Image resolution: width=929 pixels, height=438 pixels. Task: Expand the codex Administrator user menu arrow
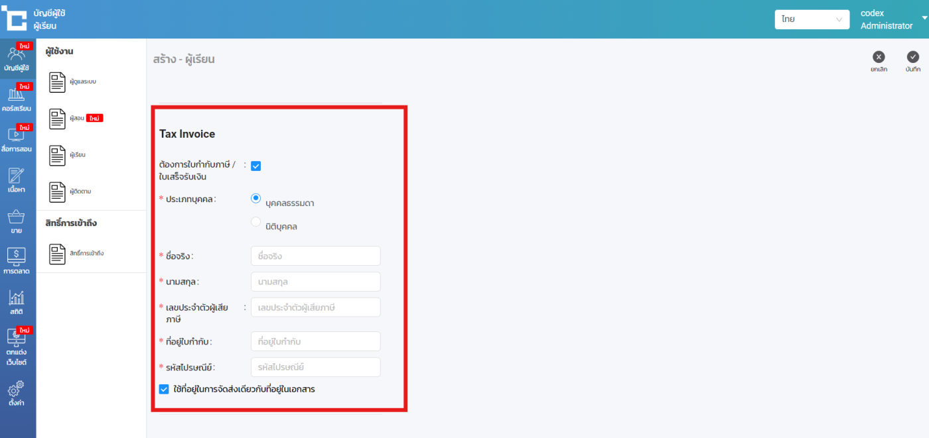coord(924,19)
